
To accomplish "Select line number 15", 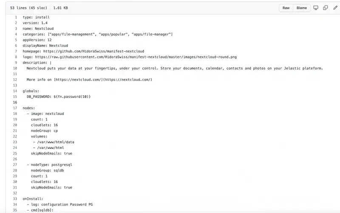I will [x=15, y=97].
